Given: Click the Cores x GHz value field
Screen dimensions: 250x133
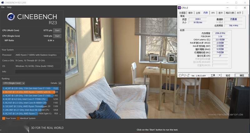Looking at the screenshot, I should point(38,61).
